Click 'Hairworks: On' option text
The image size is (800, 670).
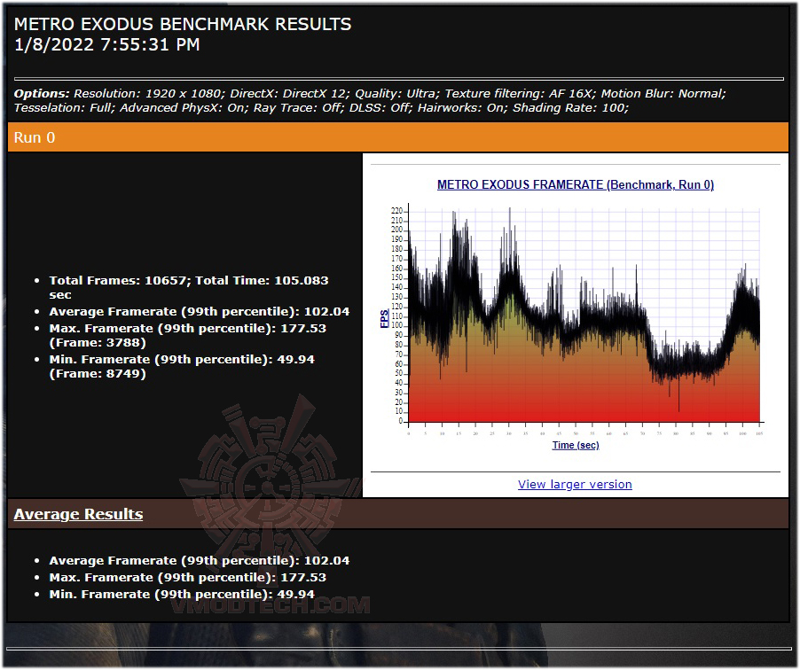[462, 108]
